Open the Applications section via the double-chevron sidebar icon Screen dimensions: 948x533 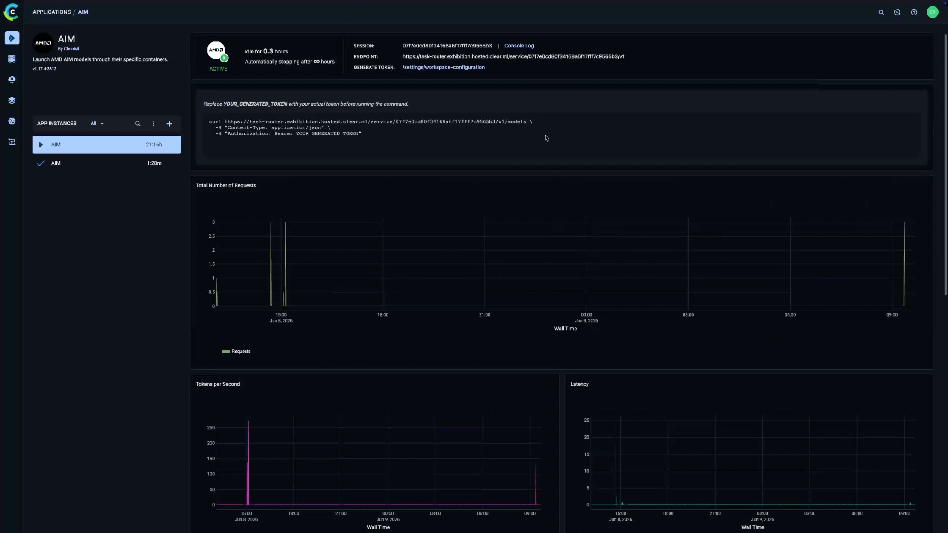(12, 38)
